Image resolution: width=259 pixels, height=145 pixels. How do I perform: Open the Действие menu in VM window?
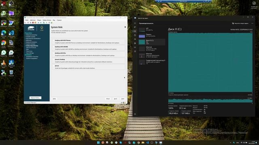(x=33, y=20)
